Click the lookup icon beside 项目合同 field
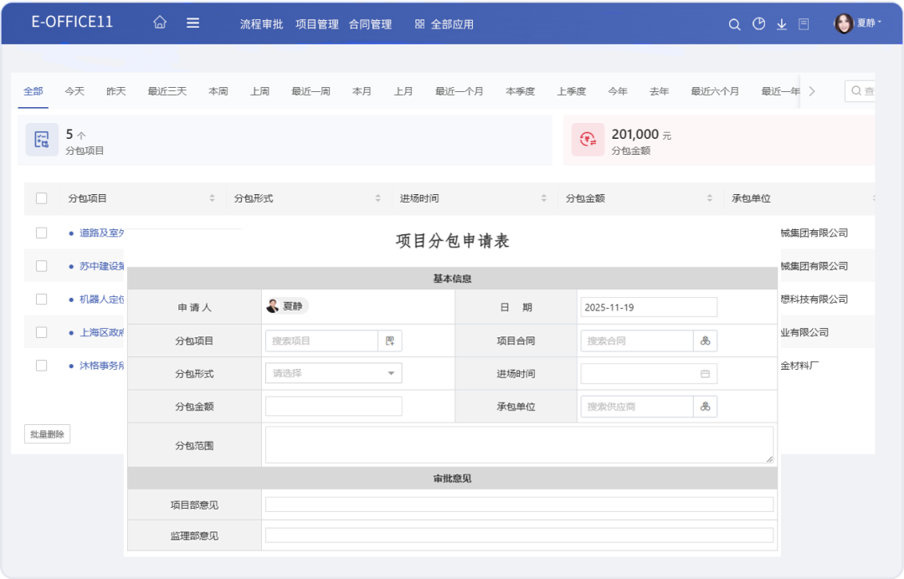 [x=705, y=341]
